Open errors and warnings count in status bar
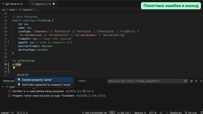The width and height of the screenshot is (203, 114). (22, 113)
